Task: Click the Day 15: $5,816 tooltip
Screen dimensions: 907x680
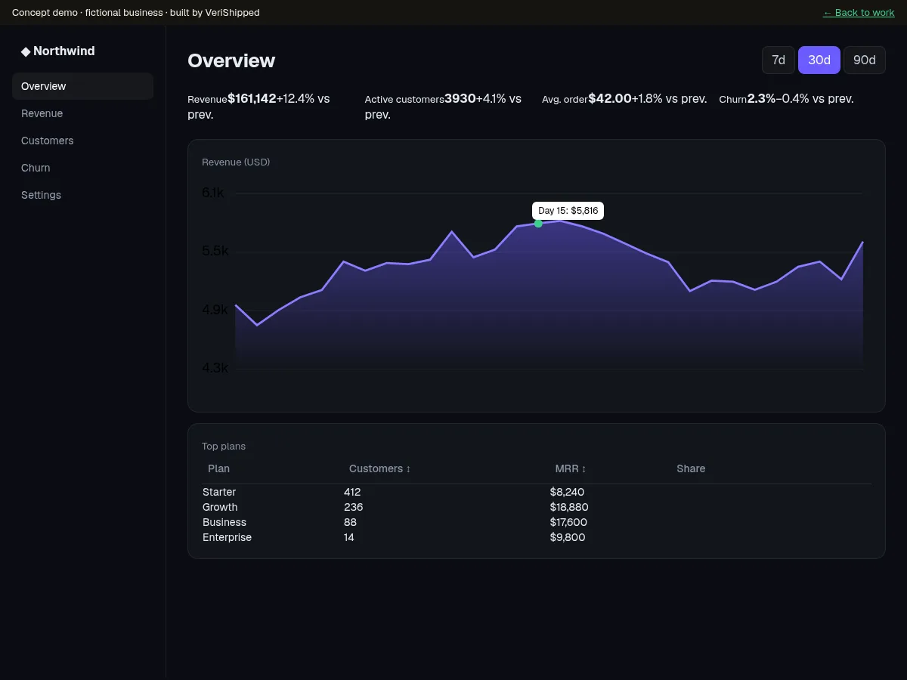Action: [x=568, y=211]
